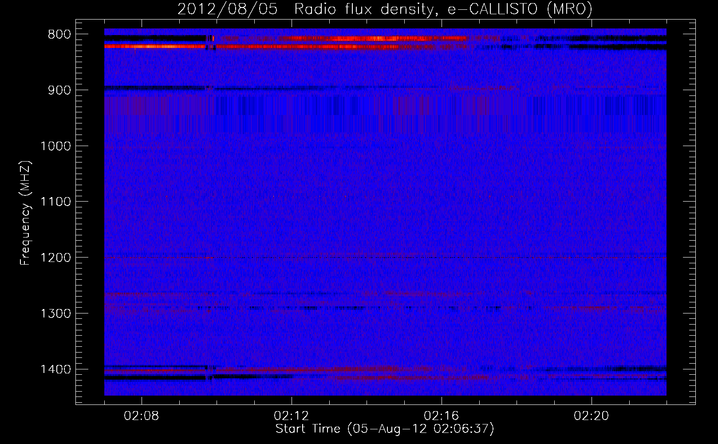Click the 'Frequency (MHZ)' axis label
The width and height of the screenshot is (718, 444).
[26, 213]
